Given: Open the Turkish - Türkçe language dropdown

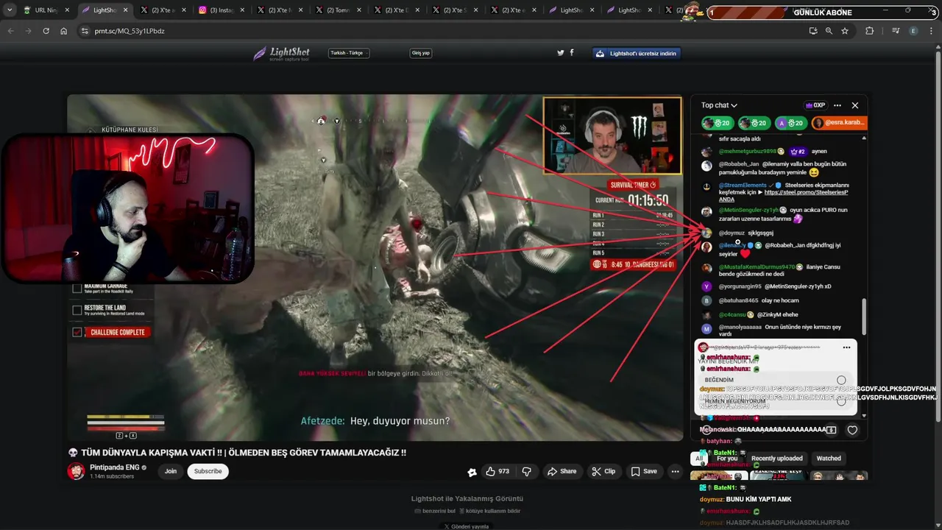Looking at the screenshot, I should pyautogui.click(x=349, y=53).
